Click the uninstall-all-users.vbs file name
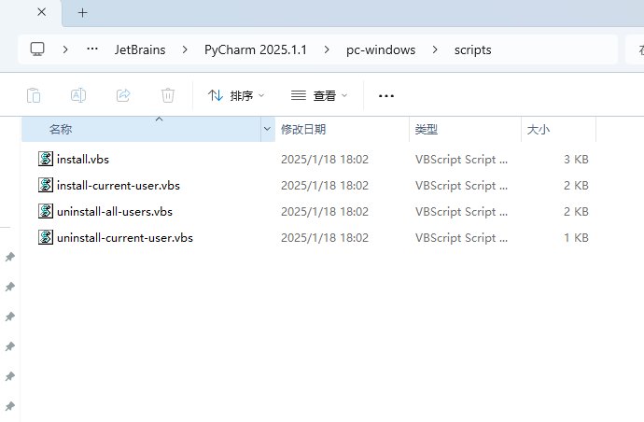Image resolution: width=644 pixels, height=422 pixels. (x=115, y=212)
